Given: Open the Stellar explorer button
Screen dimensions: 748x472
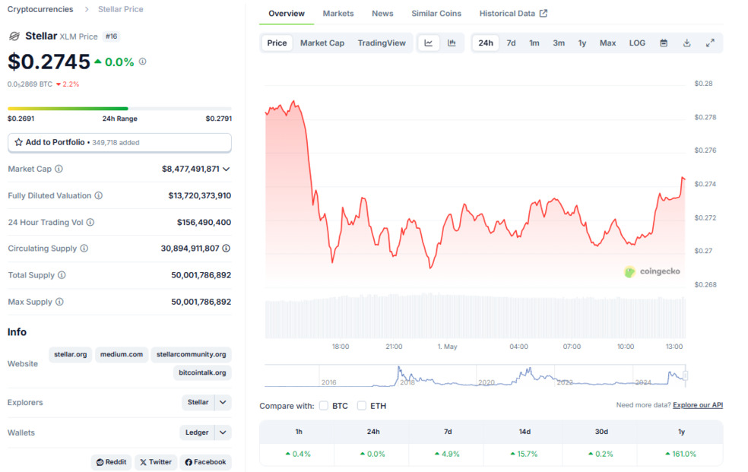Looking at the screenshot, I should click(x=198, y=402).
